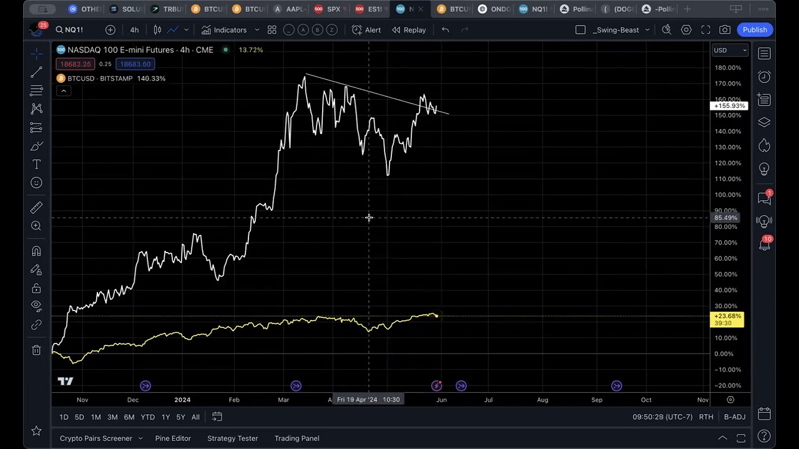
Task: Enter fullscreen mode
Action: click(x=706, y=30)
